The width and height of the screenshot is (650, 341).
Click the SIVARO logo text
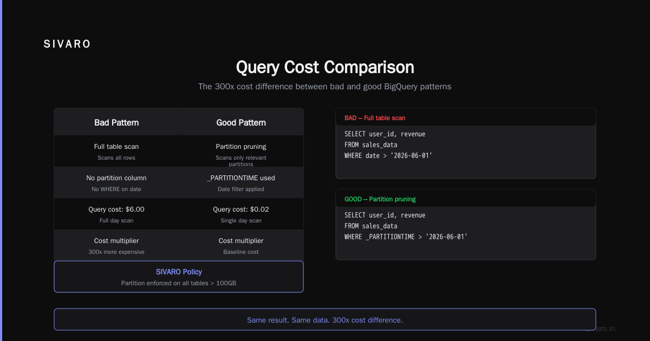67,44
